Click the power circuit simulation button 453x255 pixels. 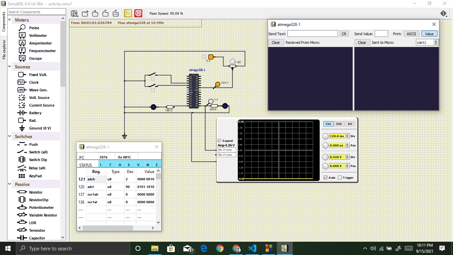point(128,13)
